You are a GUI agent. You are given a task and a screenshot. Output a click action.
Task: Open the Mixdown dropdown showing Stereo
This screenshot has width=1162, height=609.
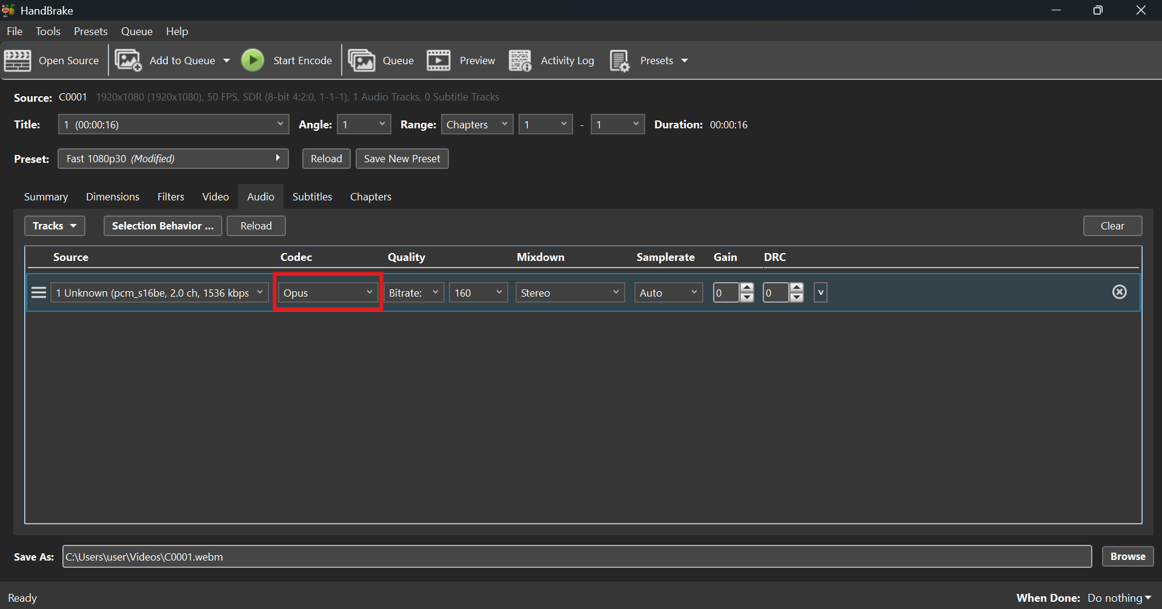tap(569, 293)
